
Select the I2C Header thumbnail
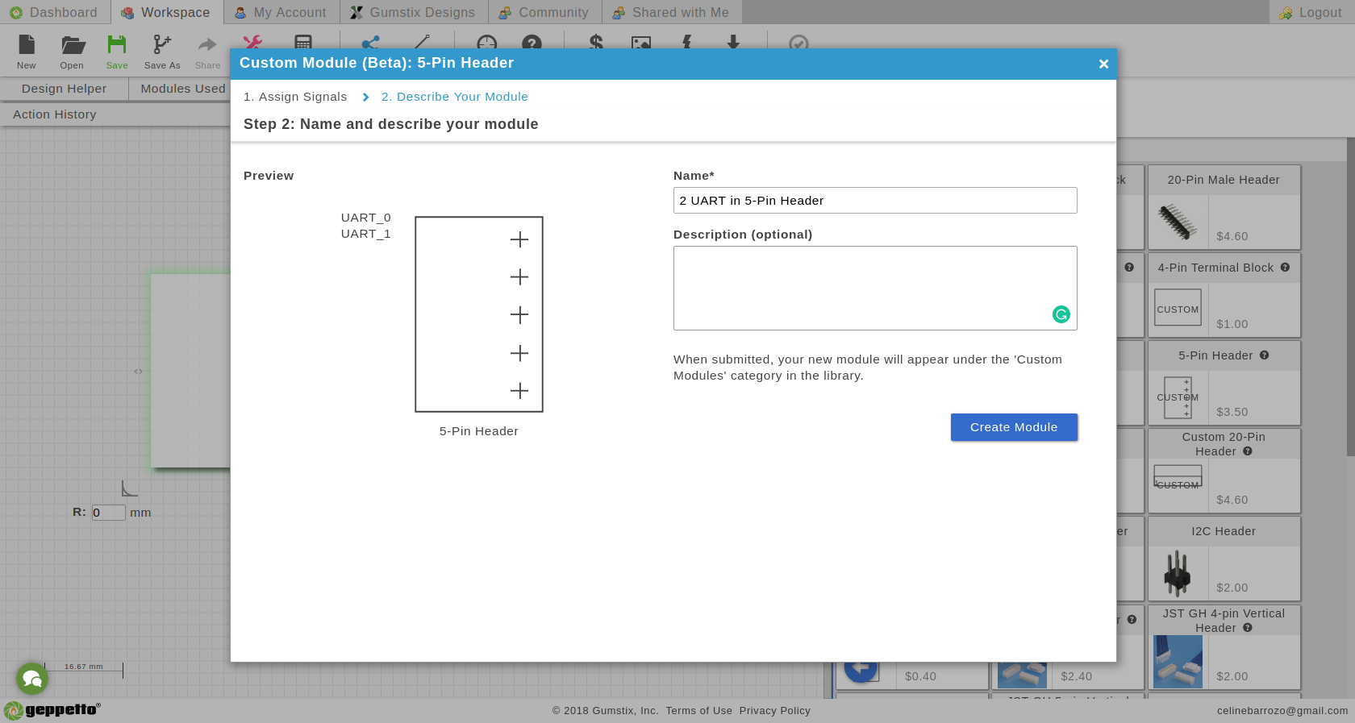(1178, 573)
